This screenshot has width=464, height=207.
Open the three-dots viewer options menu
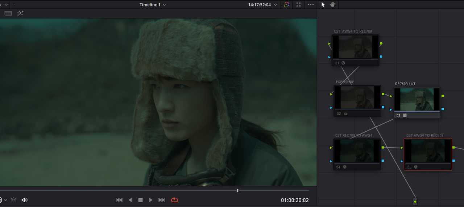point(311,5)
